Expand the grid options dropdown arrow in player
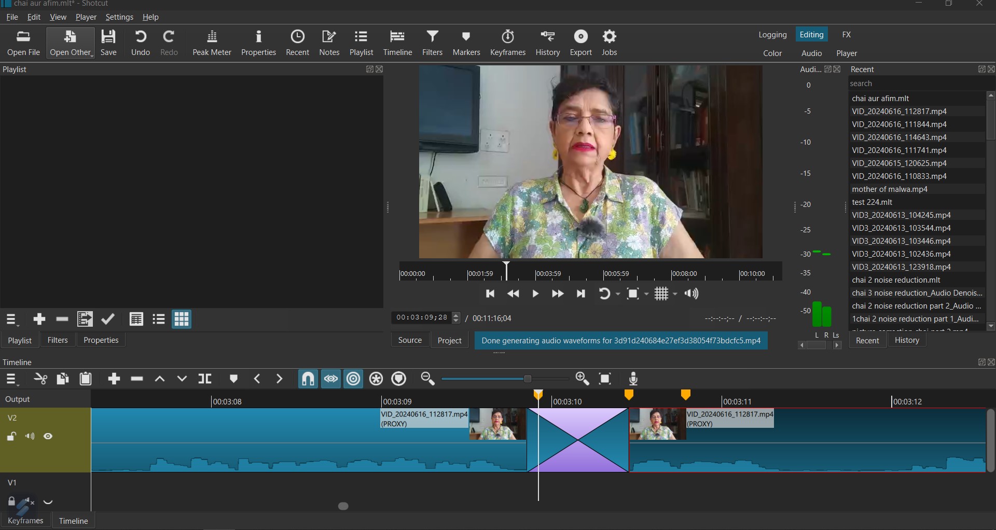 [x=675, y=294]
